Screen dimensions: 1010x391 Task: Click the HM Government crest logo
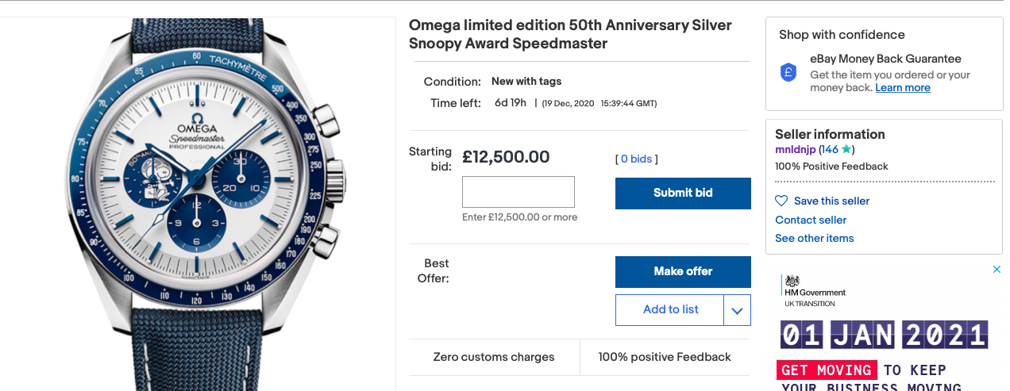click(x=791, y=282)
